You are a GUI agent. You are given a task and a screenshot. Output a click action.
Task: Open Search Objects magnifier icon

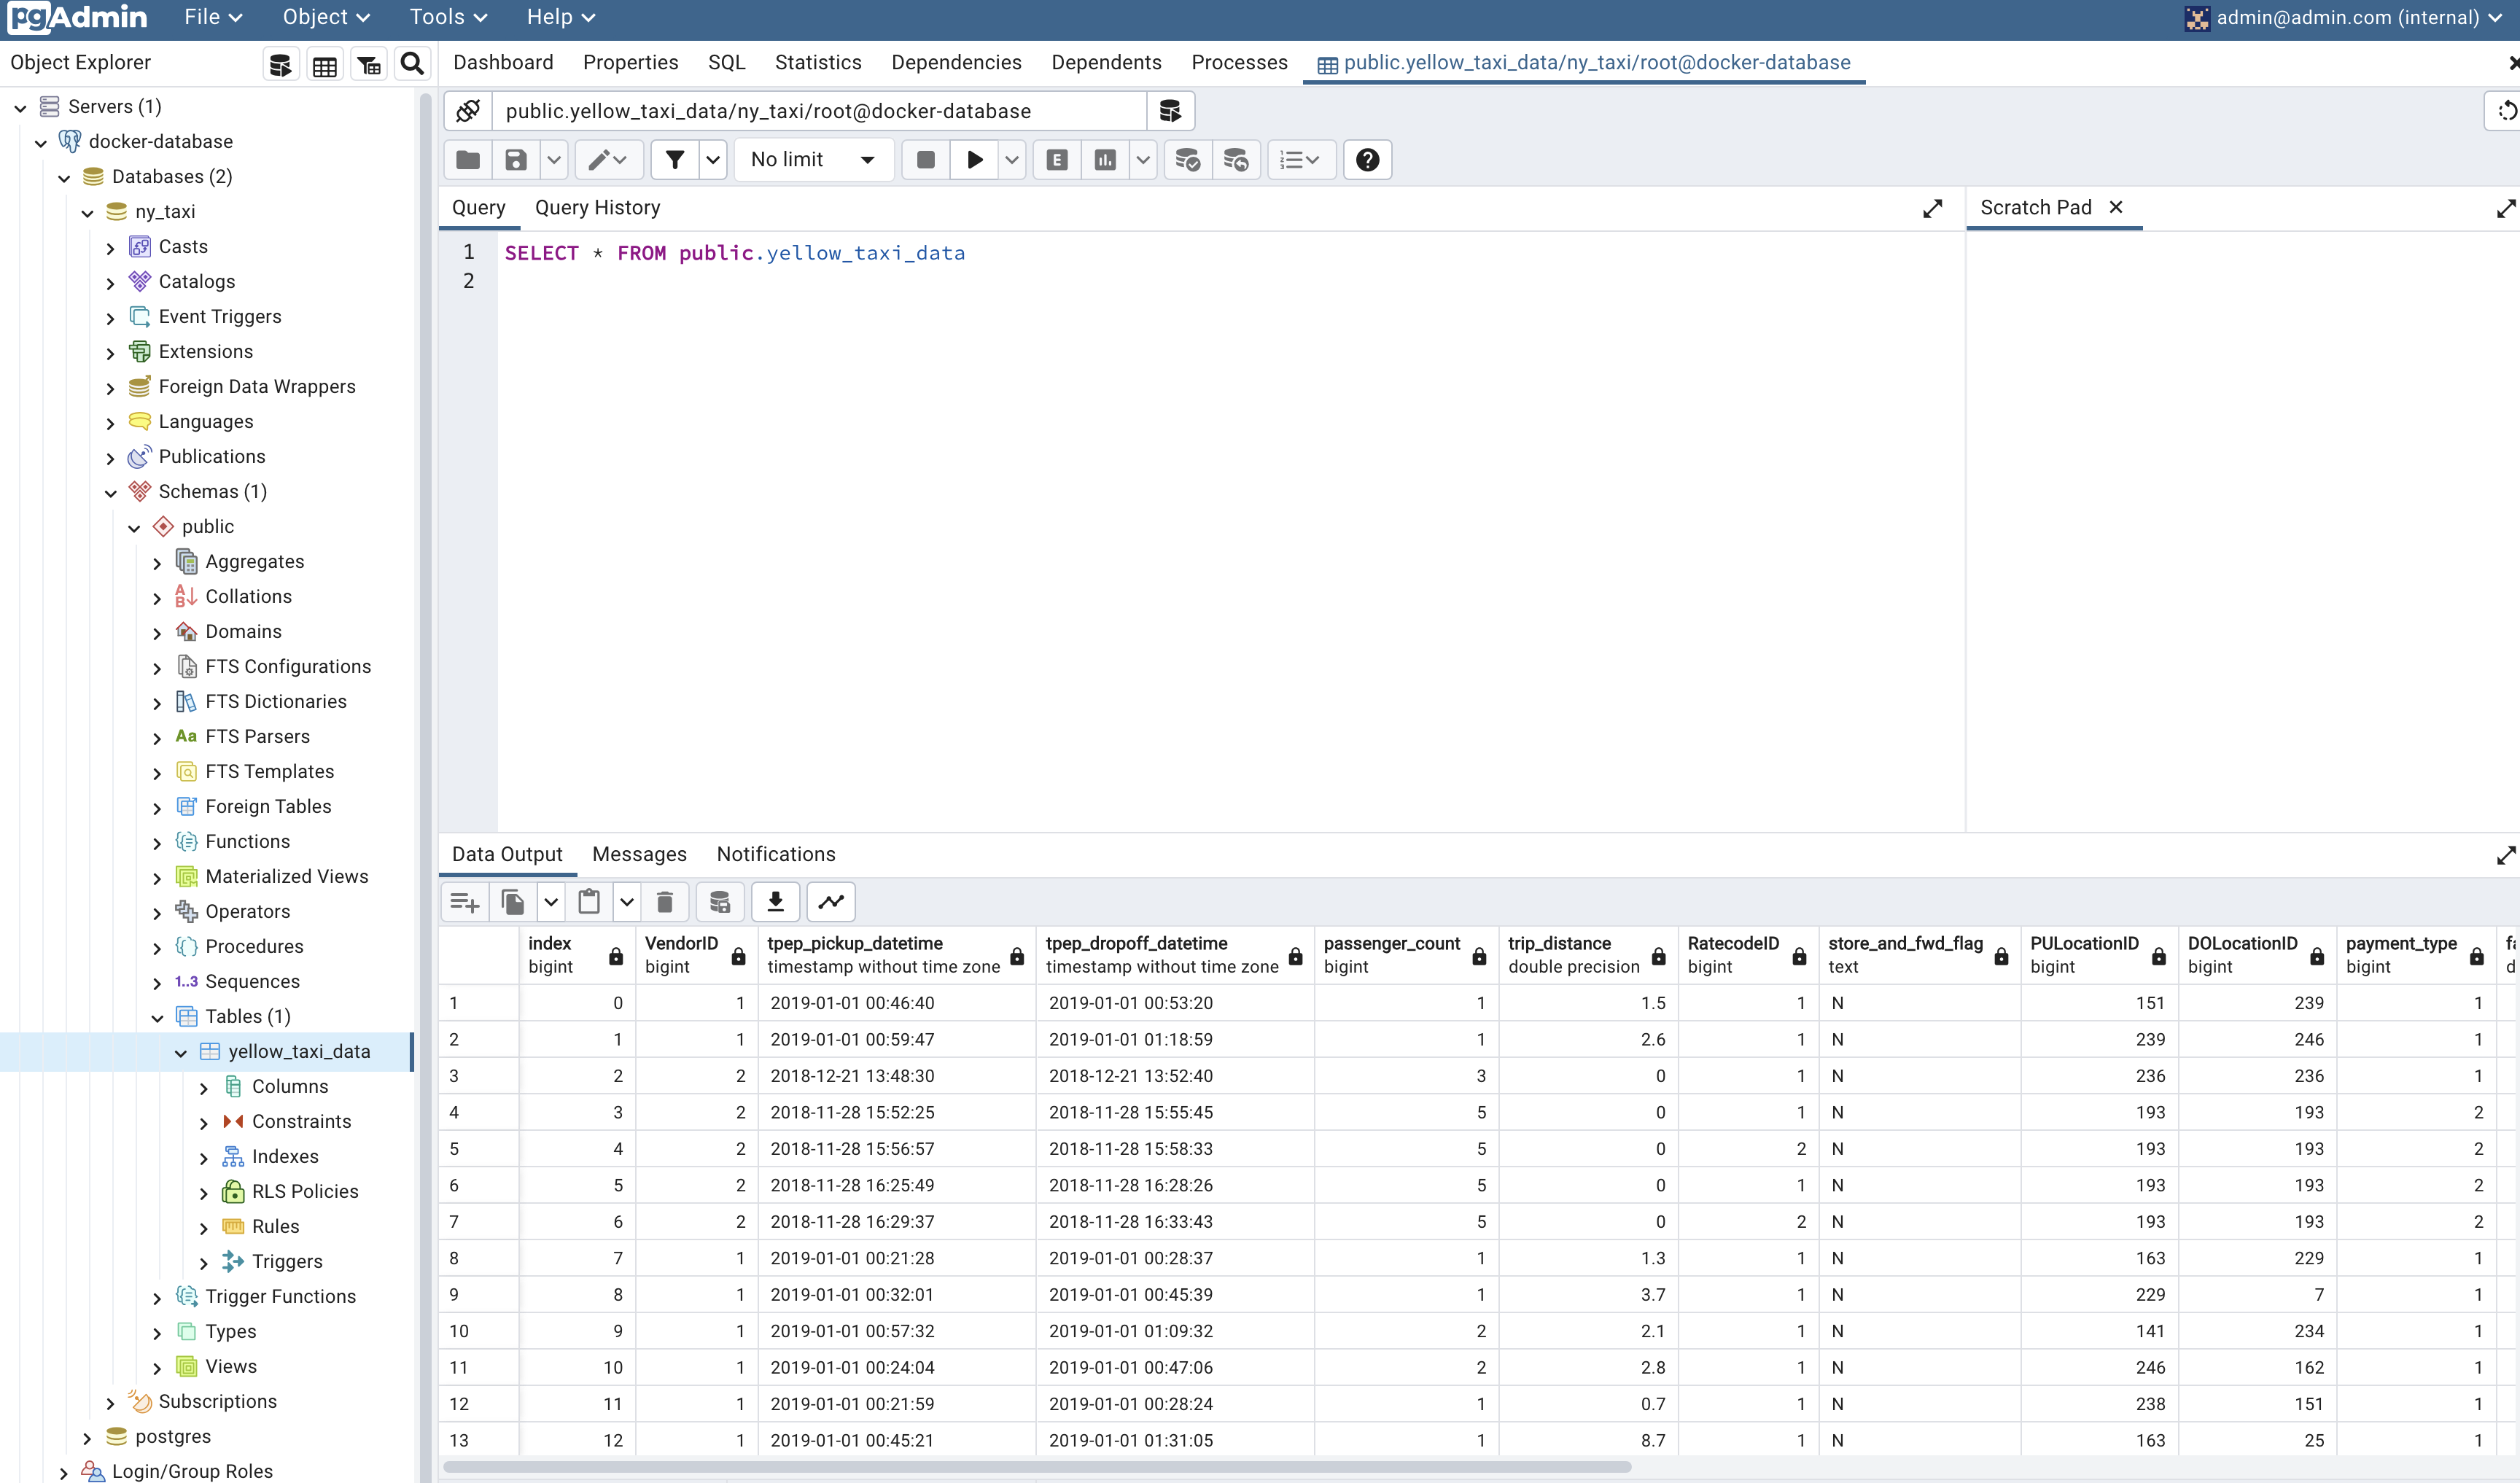(412, 65)
